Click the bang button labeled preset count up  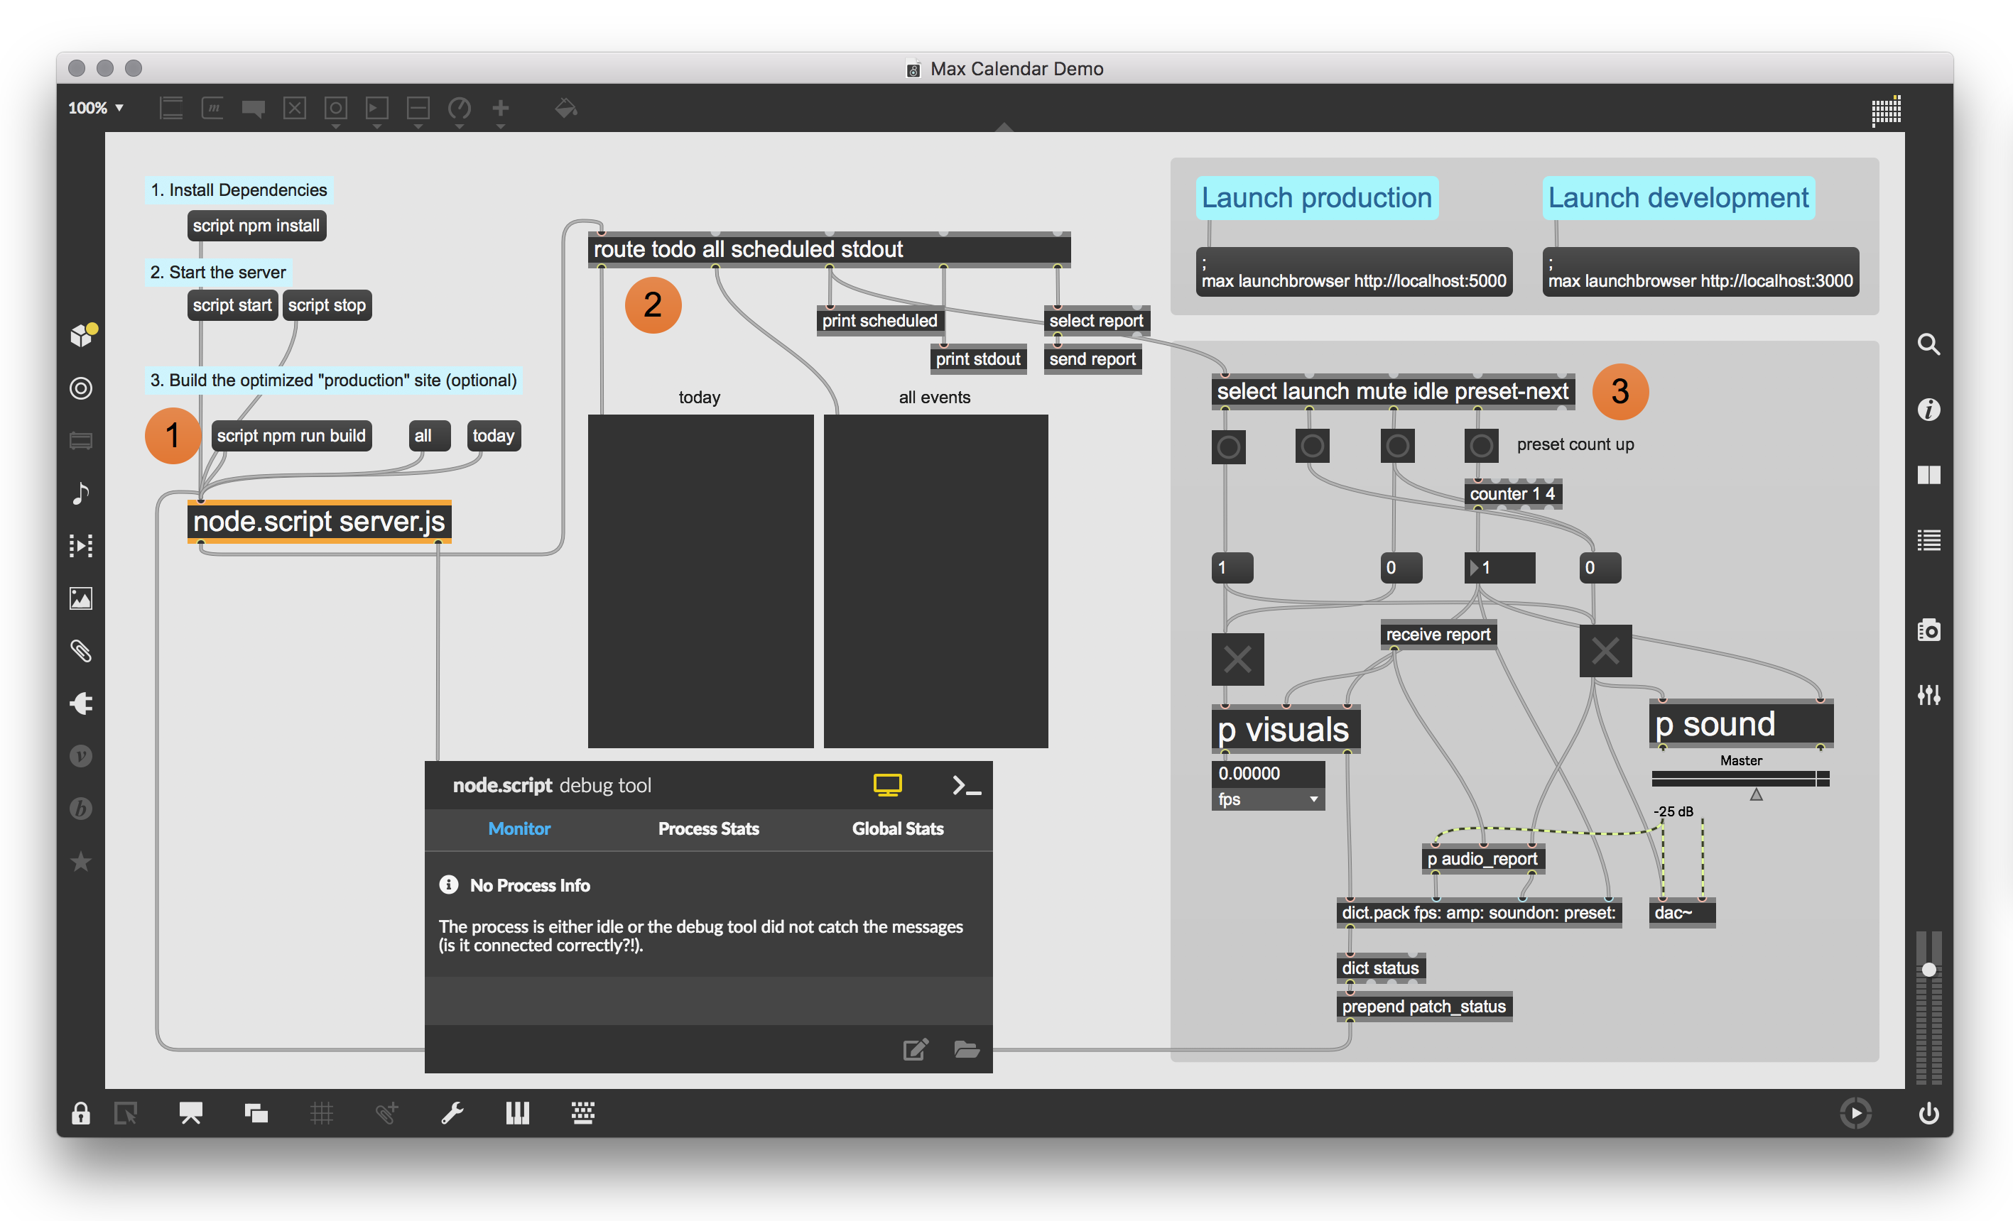1481,446
